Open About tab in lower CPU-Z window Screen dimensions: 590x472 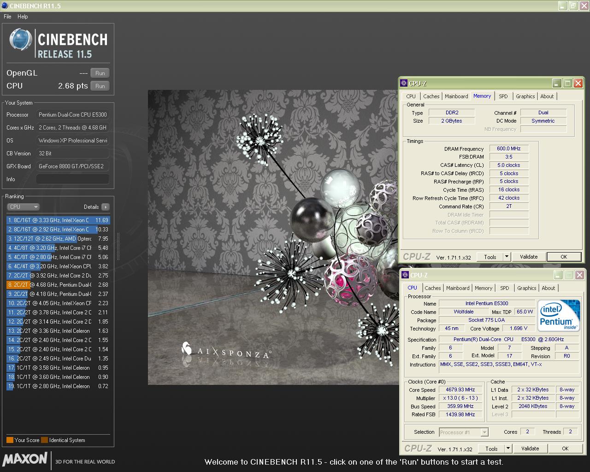pyautogui.click(x=549, y=288)
